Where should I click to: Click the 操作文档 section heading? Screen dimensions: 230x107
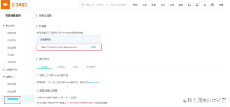coord(44,59)
